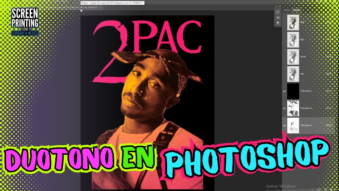Viewport: 339px width, 191px height.
Task: Close the open document tab
Action: [101, 7]
